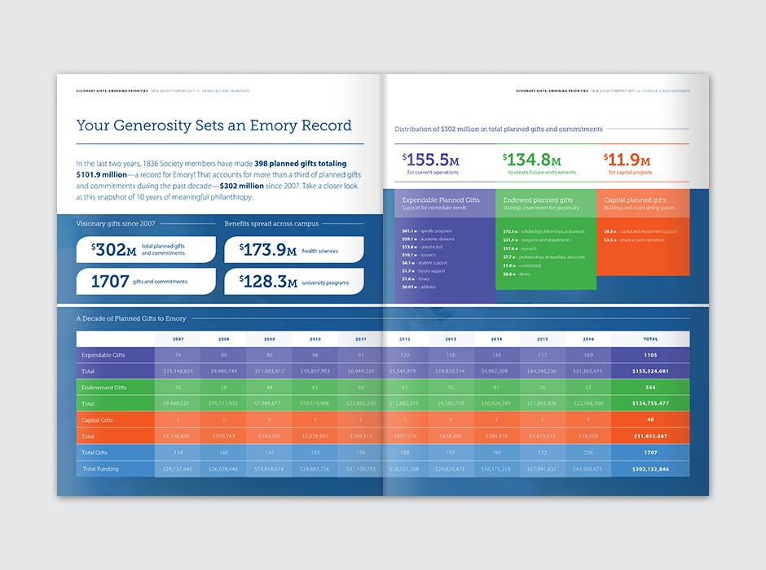The height and width of the screenshot is (570, 766).
Task: Click the "Your Generosity Sets an Emory Record" headline
Action: [214, 125]
